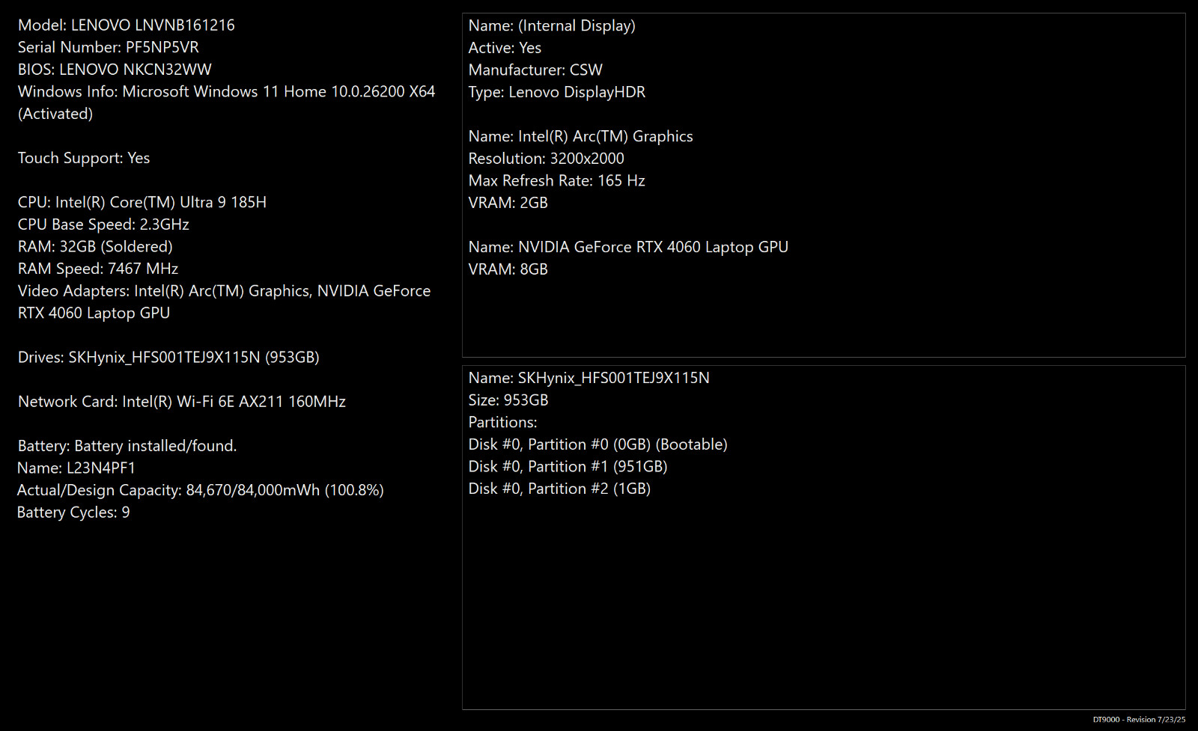Select the Touch Support: Yes line
Screen dimensions: 1198x731
point(84,158)
